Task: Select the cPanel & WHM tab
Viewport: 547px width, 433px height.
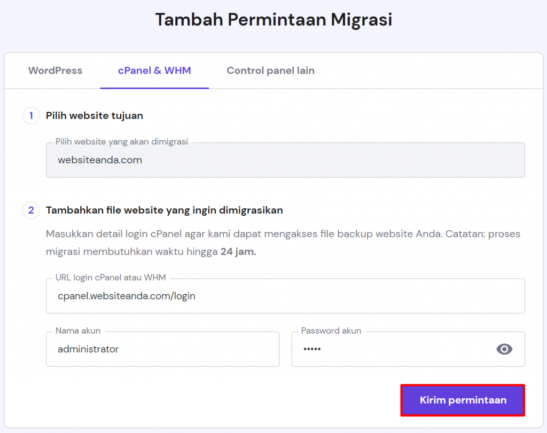Action: (154, 70)
